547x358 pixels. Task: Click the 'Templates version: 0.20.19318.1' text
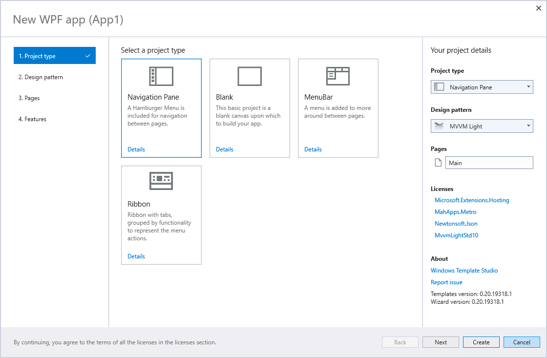(471, 294)
